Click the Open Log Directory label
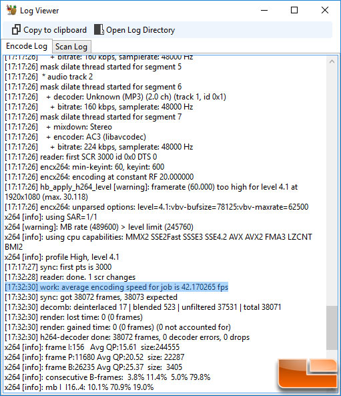This screenshot has width=341, height=396. [x=140, y=30]
